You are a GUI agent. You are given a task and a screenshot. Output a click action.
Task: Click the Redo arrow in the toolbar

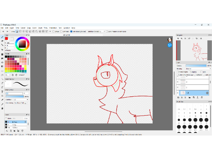(x=8, y=31)
